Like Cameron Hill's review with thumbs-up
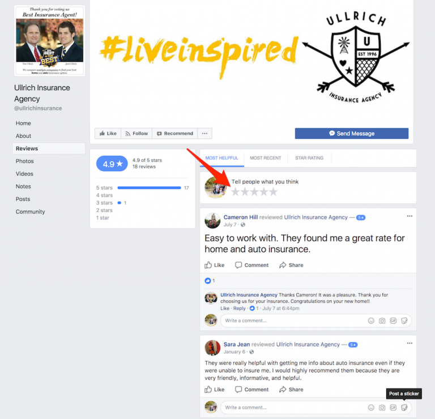 click(215, 265)
